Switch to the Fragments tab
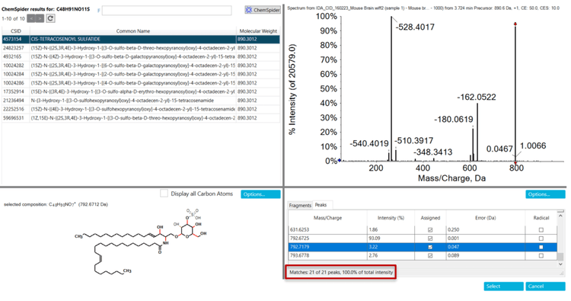This screenshot has height=301, width=571. 300,205
